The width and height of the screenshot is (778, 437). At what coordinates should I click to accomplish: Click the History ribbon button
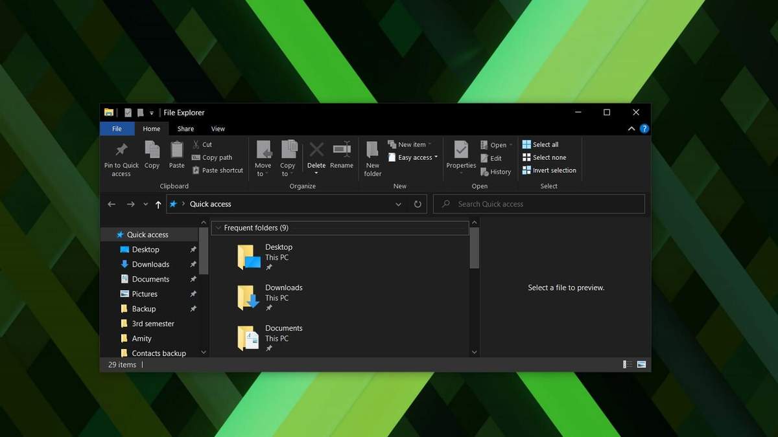[x=496, y=172]
